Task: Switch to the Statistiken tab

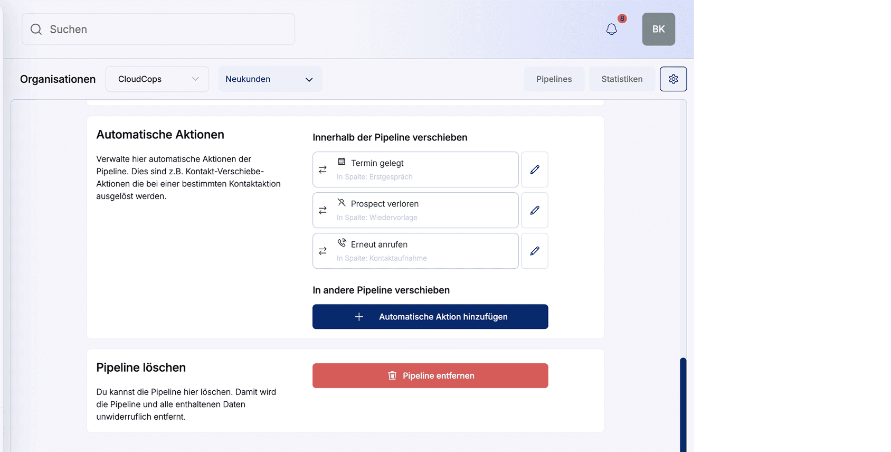Action: 622,79
